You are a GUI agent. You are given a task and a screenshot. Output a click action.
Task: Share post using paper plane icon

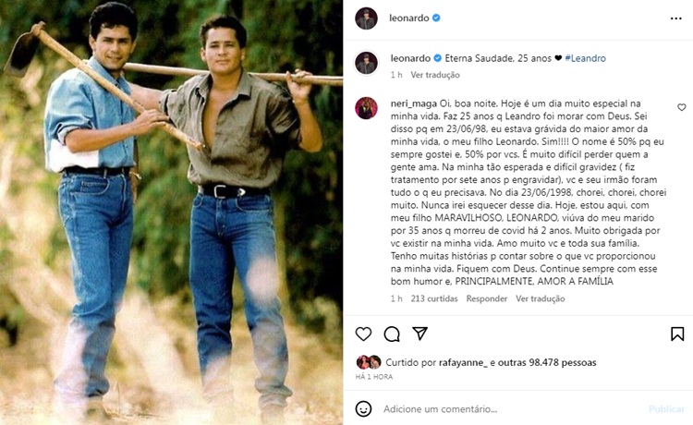pyautogui.click(x=419, y=334)
